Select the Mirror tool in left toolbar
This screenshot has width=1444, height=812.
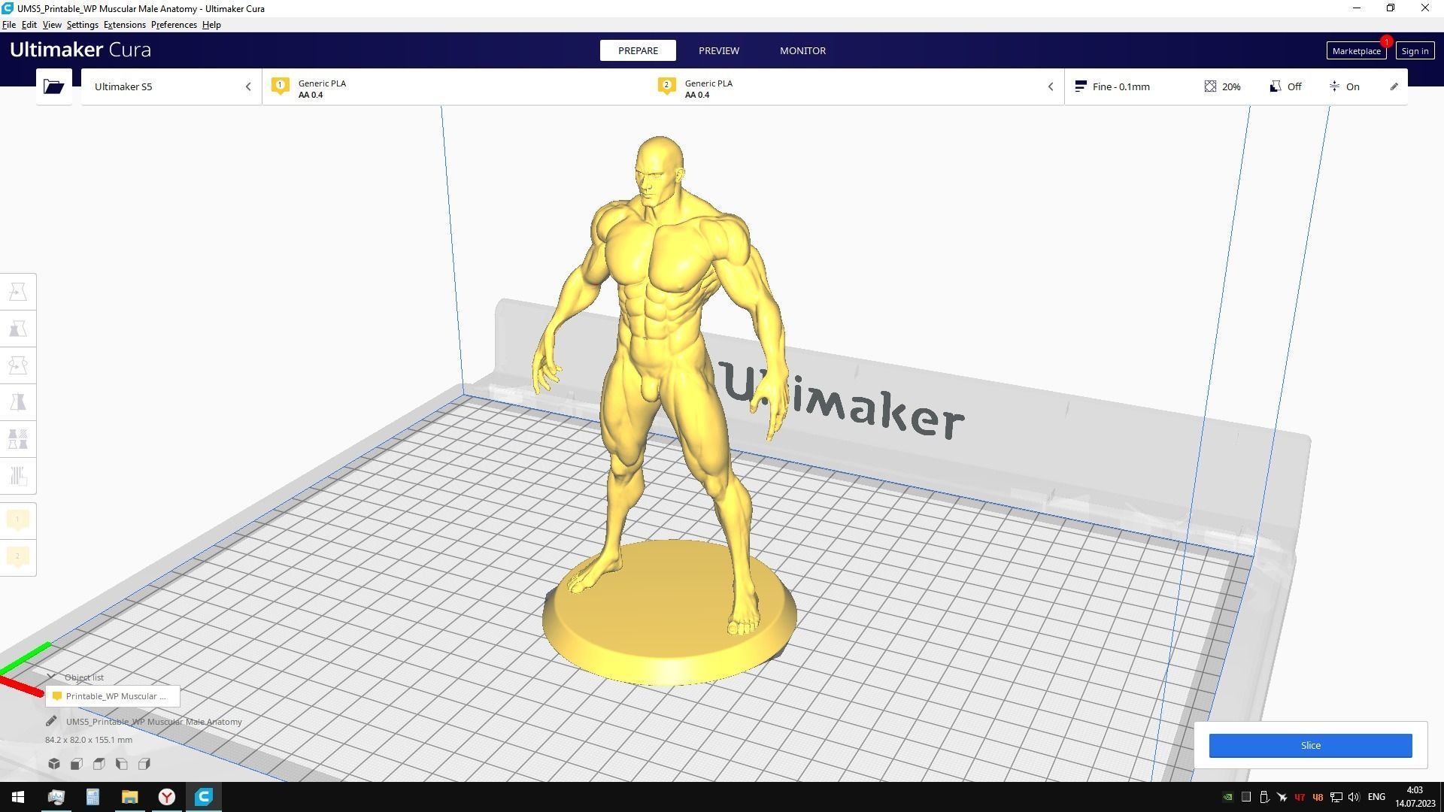click(18, 402)
